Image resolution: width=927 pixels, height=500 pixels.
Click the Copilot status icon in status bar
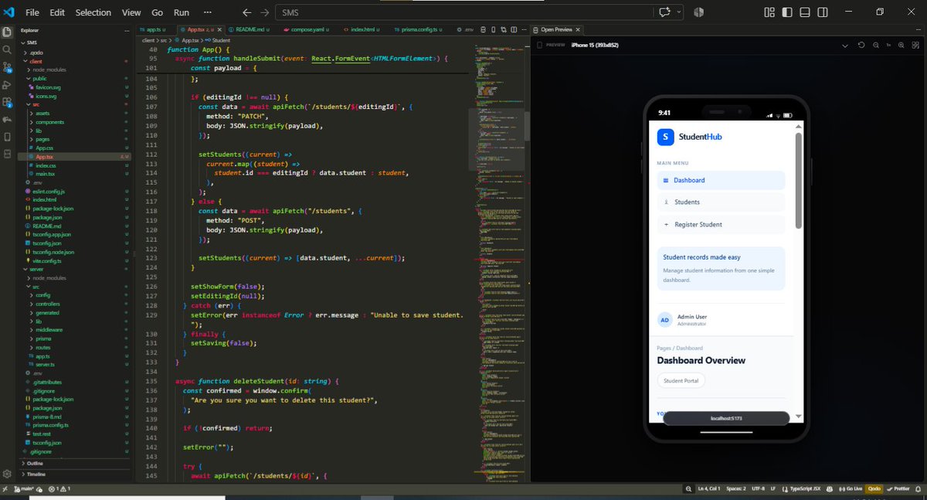click(829, 488)
